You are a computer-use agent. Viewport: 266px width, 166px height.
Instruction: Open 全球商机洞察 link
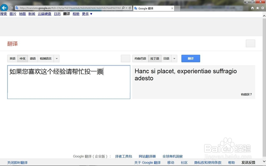coord(173,156)
